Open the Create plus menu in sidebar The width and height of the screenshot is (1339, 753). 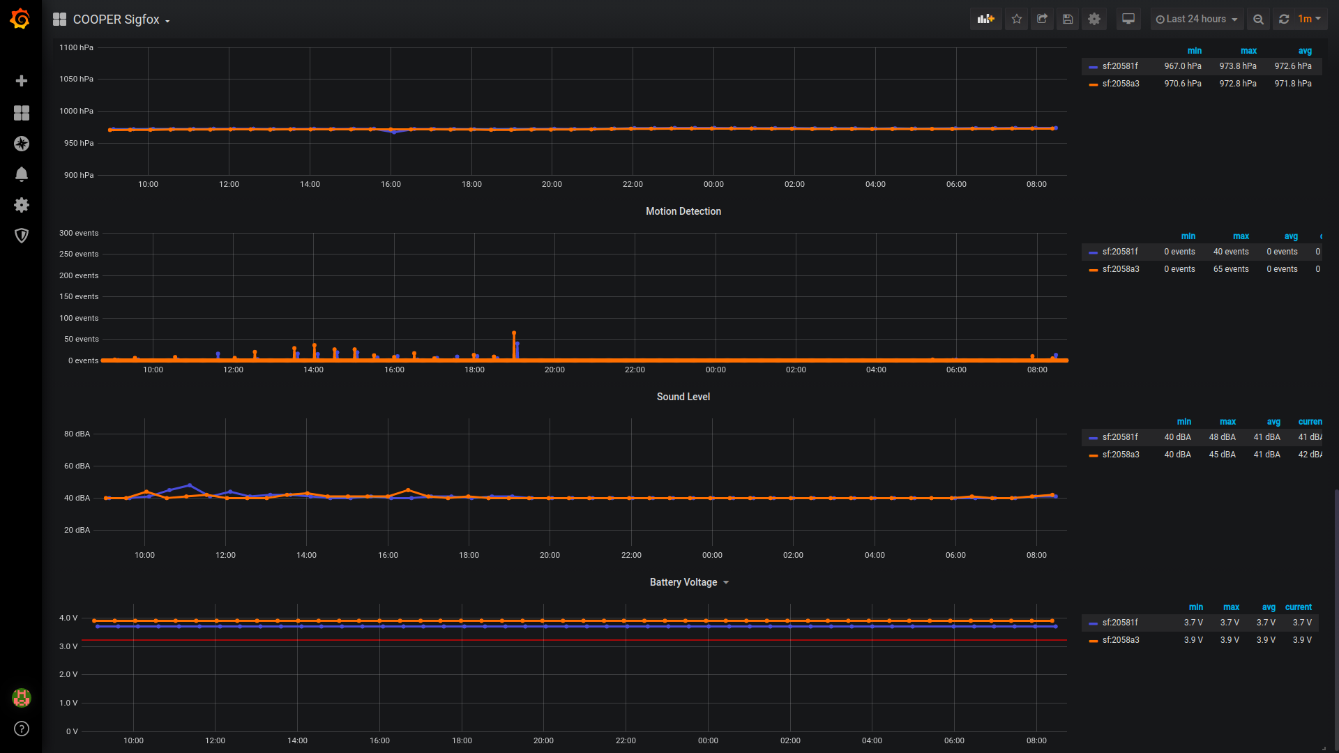point(22,81)
